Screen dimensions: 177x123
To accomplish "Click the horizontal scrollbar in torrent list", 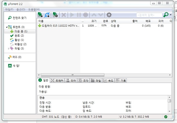I will tap(73, 75).
